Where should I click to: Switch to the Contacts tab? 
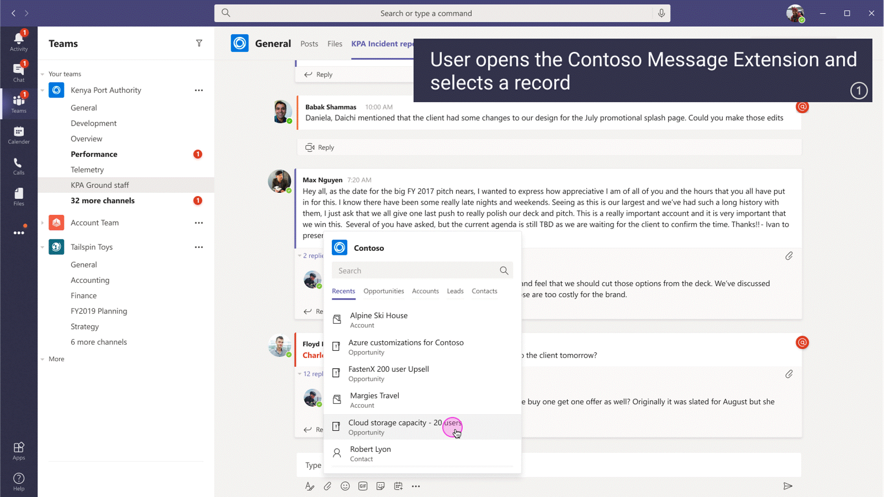coord(484,291)
